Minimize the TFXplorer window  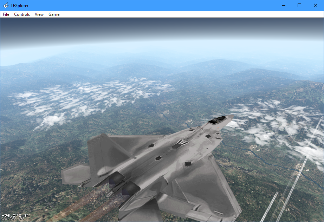[x=283, y=5]
